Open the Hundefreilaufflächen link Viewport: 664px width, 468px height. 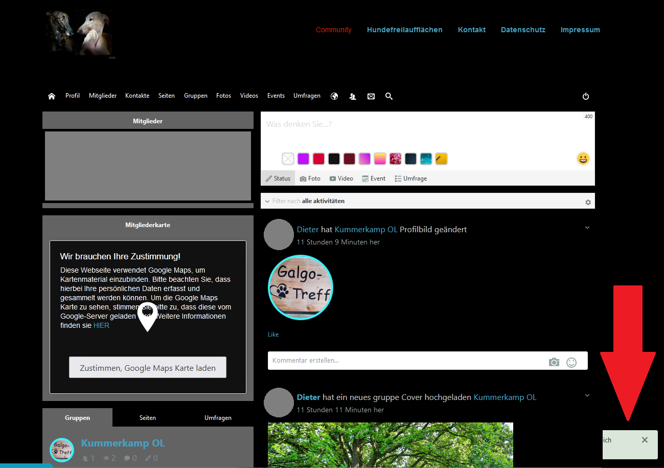pos(404,30)
